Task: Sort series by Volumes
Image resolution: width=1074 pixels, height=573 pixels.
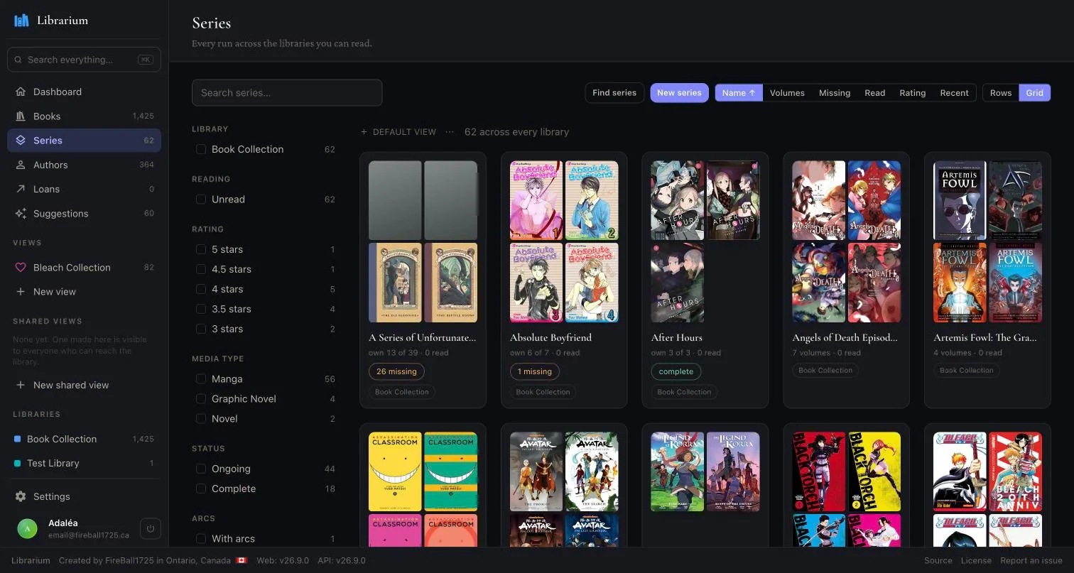Action: tap(787, 93)
